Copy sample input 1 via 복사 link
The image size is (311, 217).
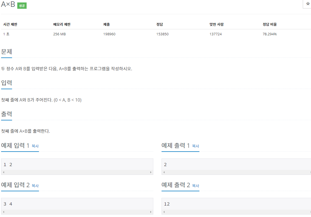click(35, 146)
